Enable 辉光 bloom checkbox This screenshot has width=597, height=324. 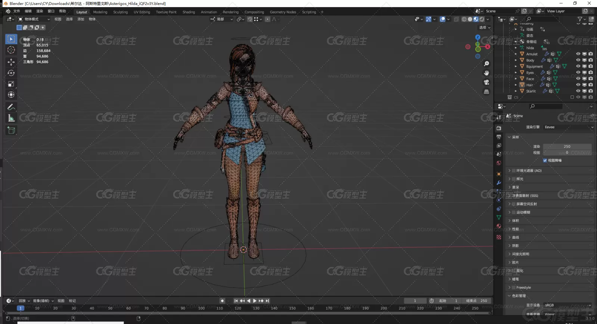click(514, 179)
